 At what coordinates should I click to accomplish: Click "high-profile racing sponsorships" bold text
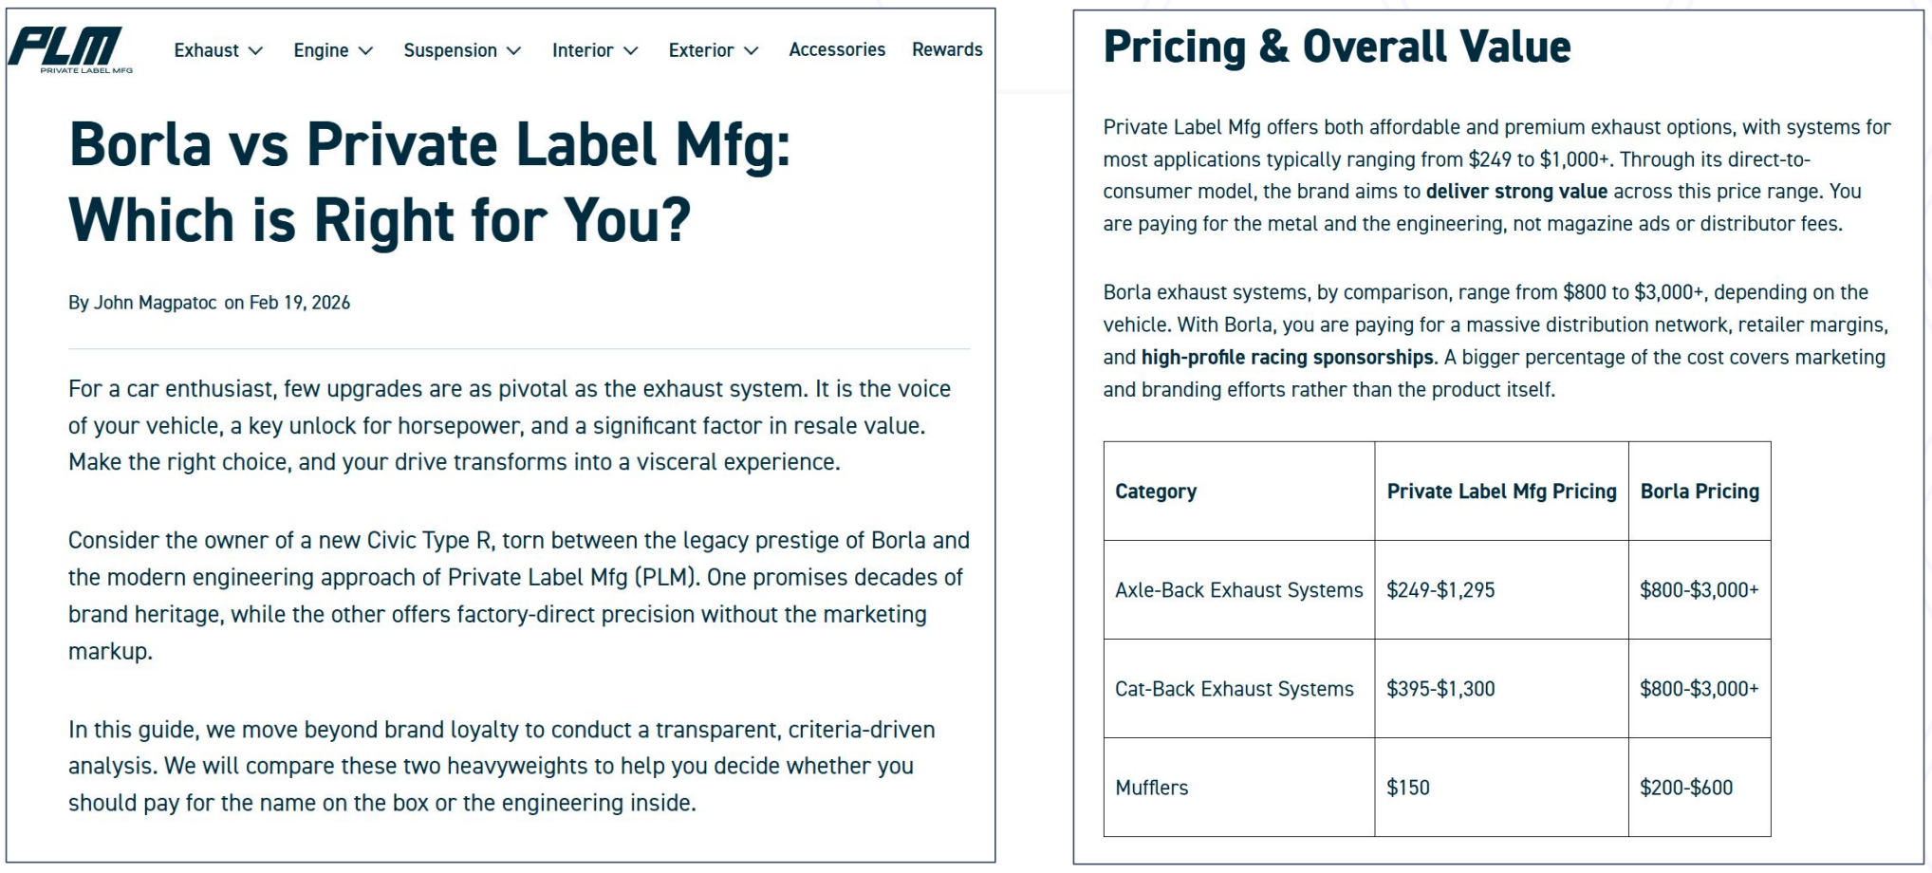(1287, 358)
